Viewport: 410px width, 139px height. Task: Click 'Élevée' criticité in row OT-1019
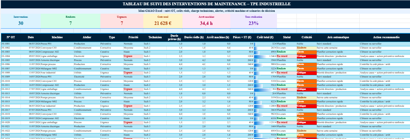306,118
